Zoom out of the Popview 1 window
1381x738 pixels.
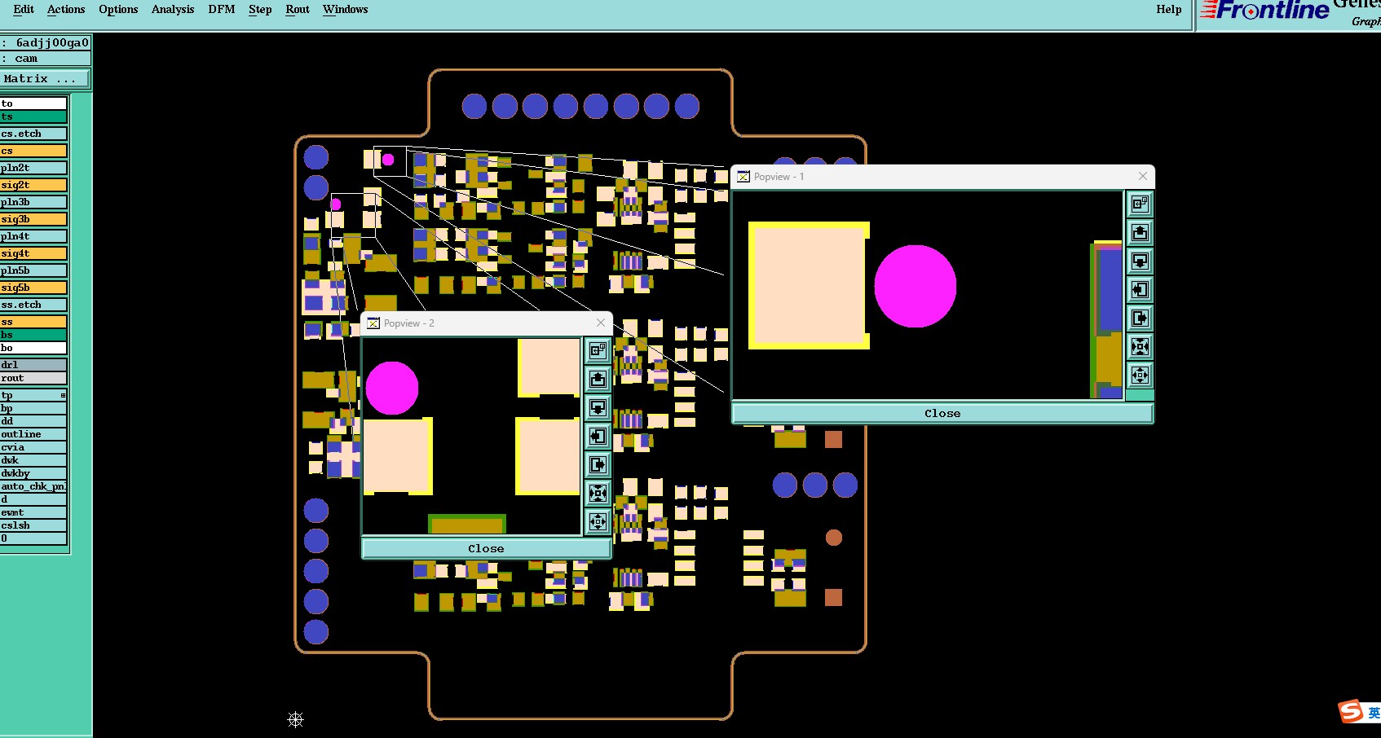point(1140,376)
